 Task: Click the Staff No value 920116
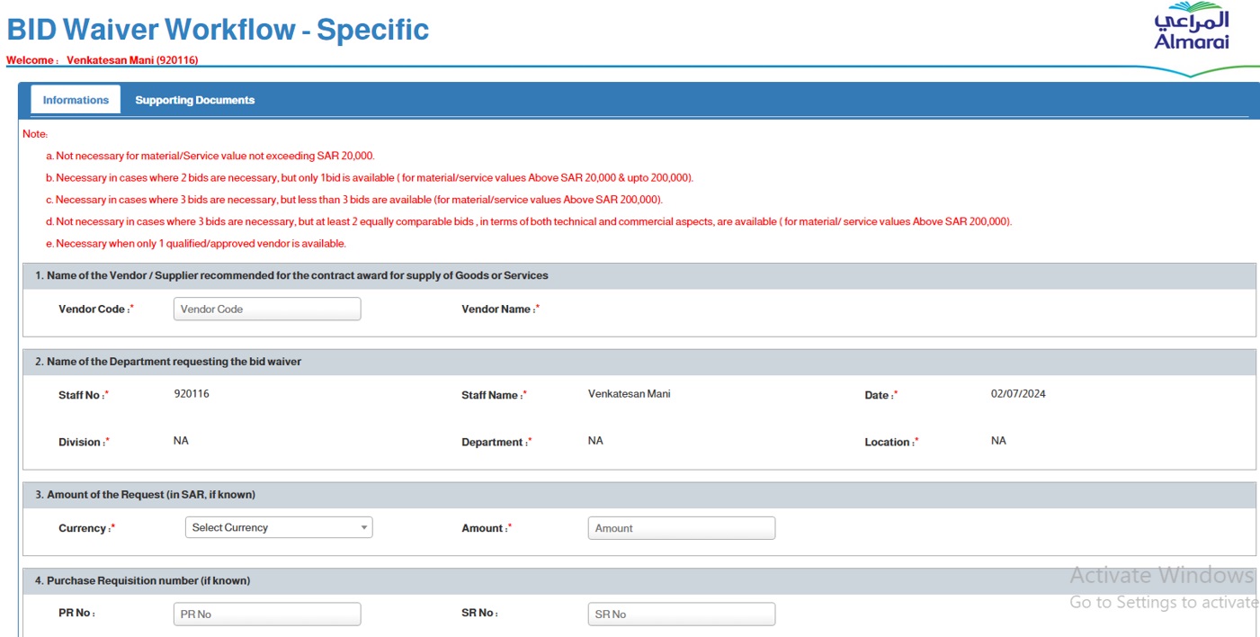(192, 394)
